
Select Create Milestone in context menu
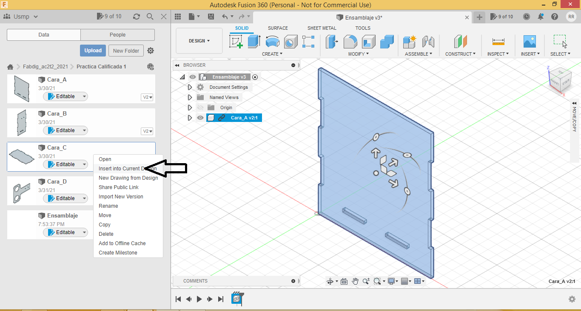pos(118,253)
